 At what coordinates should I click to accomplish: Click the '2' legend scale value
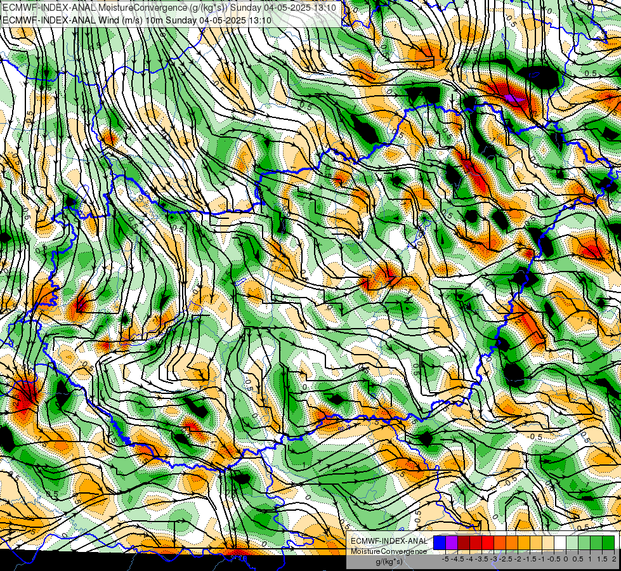coord(614,559)
